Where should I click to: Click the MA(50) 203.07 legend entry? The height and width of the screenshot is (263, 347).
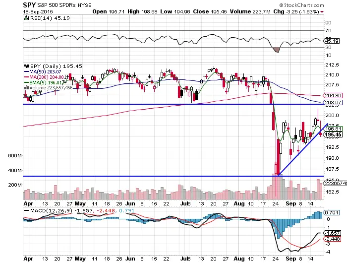[x=45, y=72]
